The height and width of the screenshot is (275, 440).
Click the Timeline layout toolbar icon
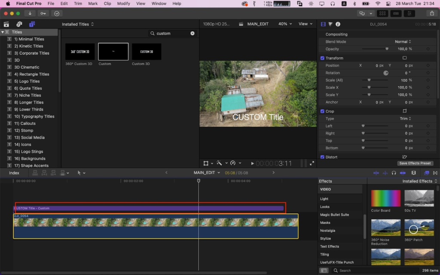point(396,13)
